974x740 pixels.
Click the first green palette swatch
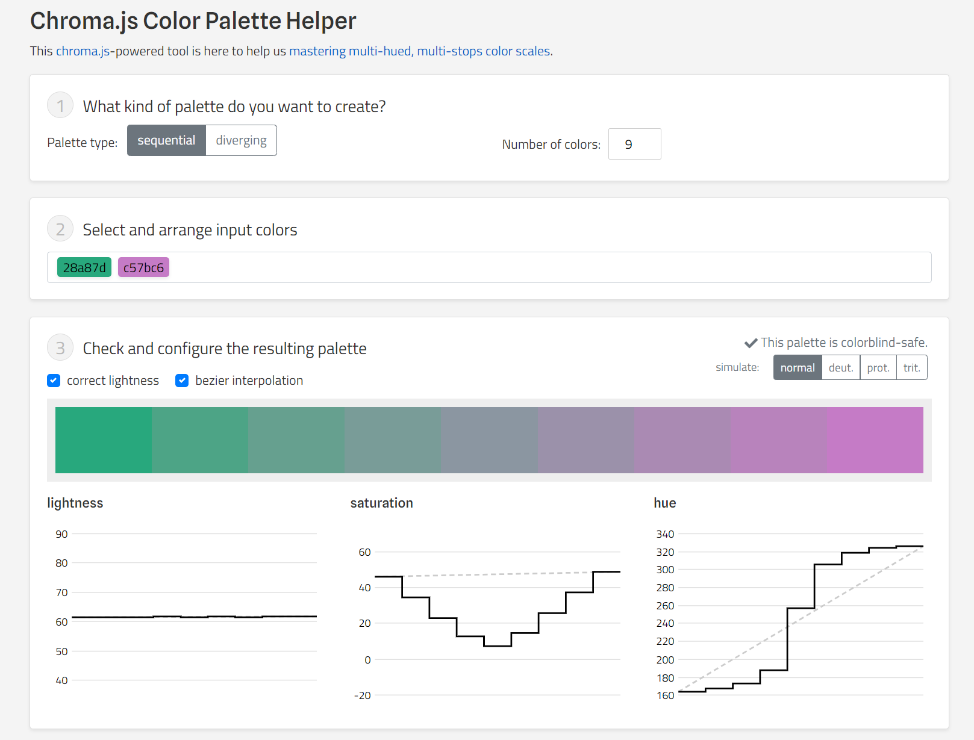[x=104, y=440]
